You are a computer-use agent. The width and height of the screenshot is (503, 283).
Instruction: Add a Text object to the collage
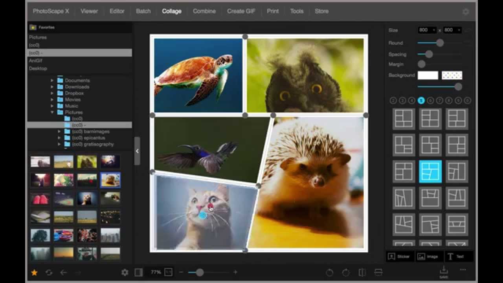456,256
